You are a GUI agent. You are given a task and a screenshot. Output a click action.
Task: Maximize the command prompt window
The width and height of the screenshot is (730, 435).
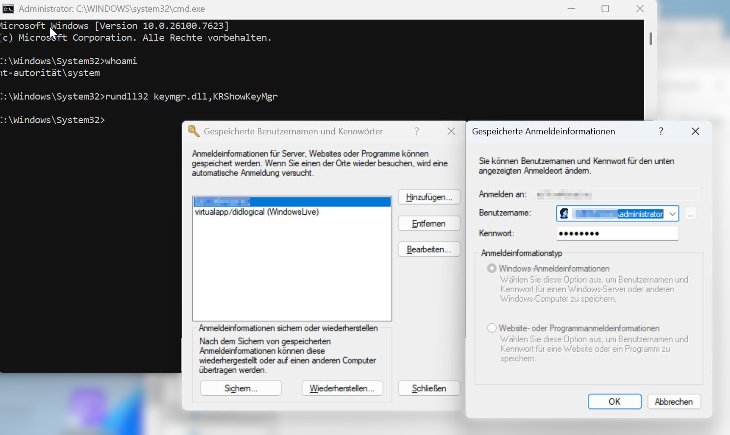605,9
